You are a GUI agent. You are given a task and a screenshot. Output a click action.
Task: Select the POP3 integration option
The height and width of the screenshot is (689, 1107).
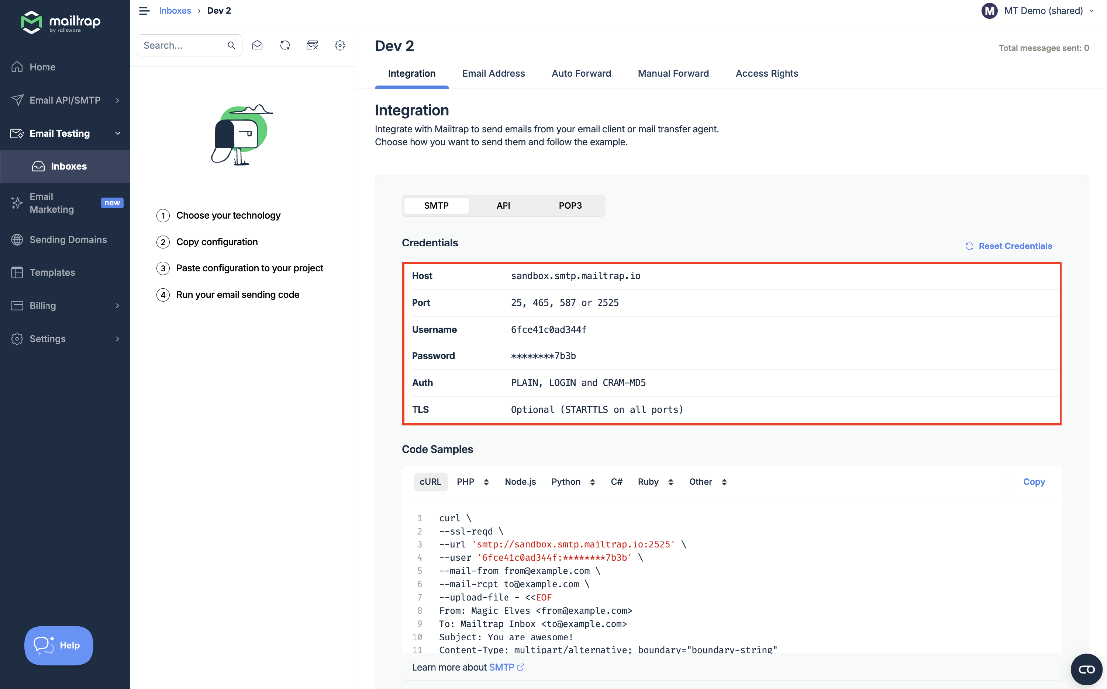(570, 205)
